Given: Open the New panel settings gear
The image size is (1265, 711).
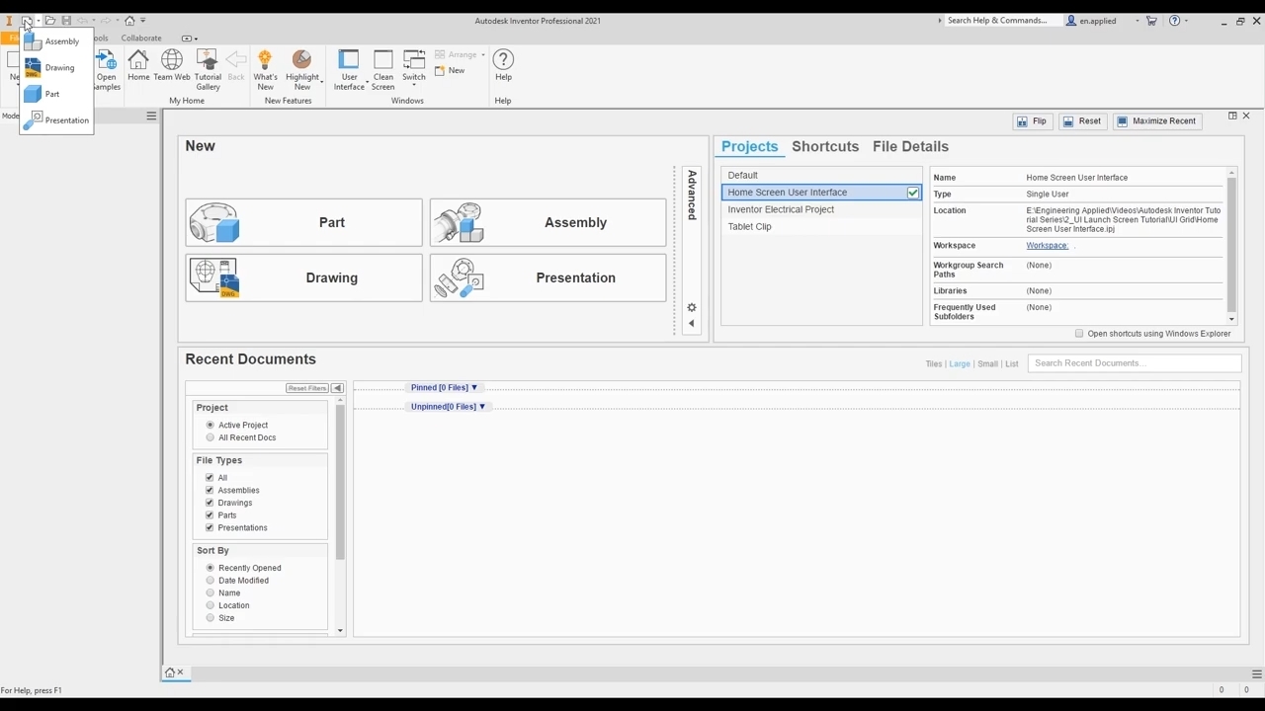Looking at the screenshot, I should [692, 307].
